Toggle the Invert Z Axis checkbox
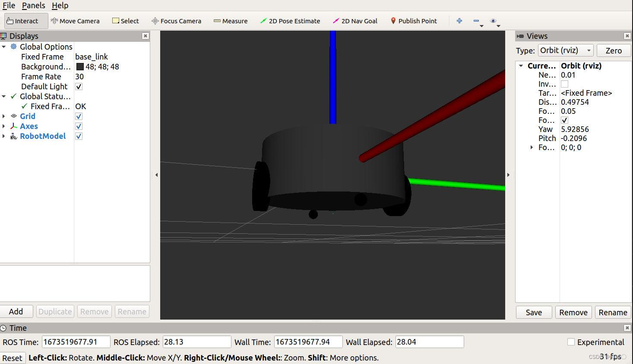 [x=564, y=84]
